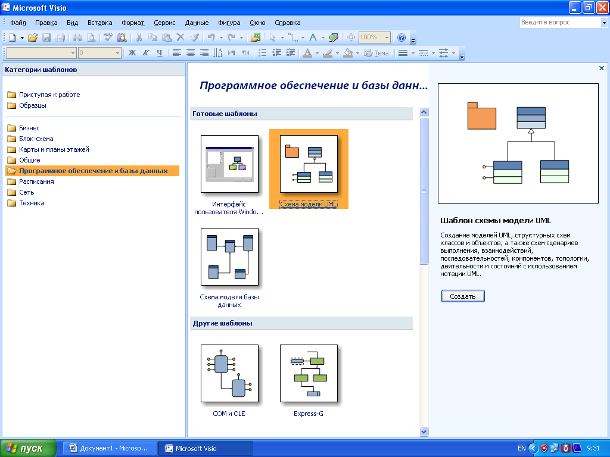Image resolution: width=610 pixels, height=457 pixels.
Task: Click the Spelling check ABC icon
Action: (108, 37)
